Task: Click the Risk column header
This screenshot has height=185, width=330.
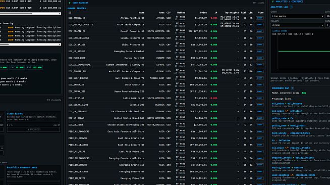Action: tap(244, 13)
